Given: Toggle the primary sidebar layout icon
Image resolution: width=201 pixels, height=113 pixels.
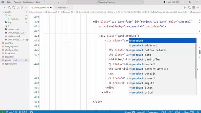Looking at the screenshot, I should pos(165,2).
